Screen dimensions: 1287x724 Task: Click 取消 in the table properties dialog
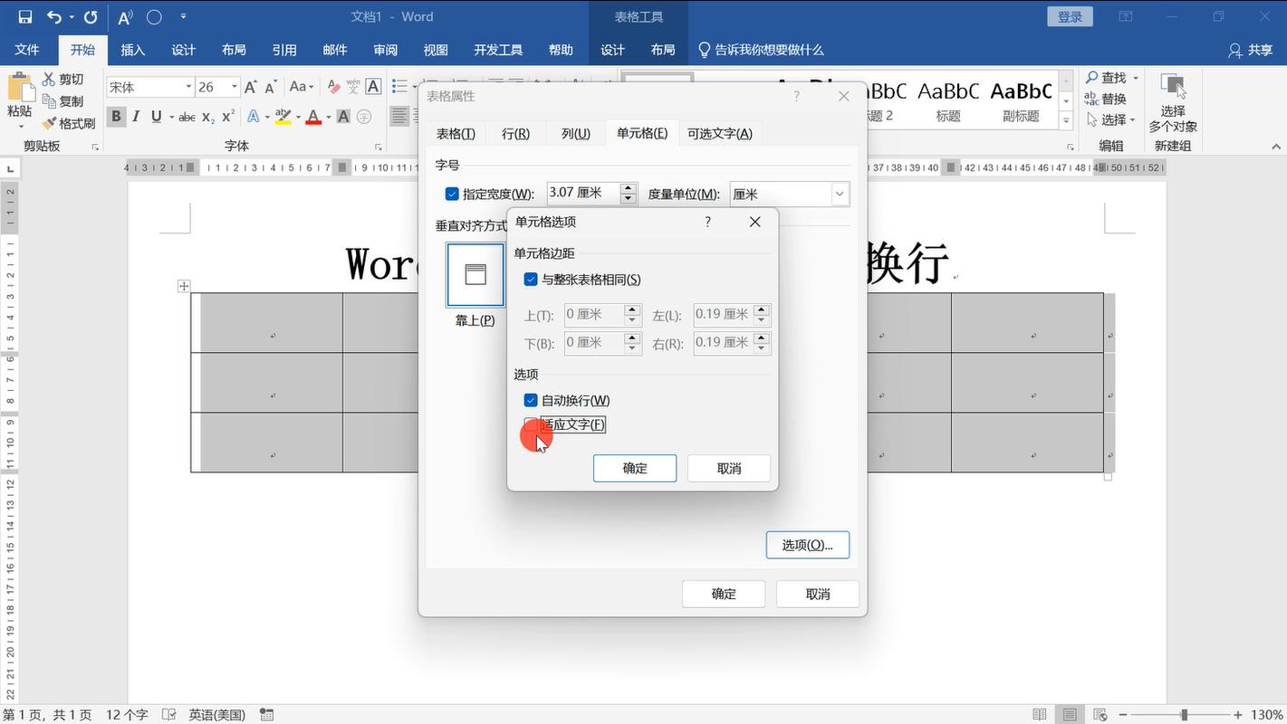pos(818,594)
